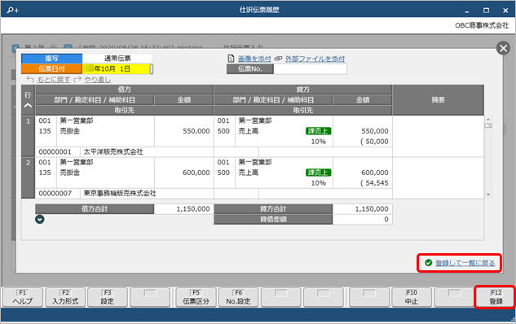Image resolution: width=516 pixels, height=324 pixels.
Task: Click the attach image document icon
Action: tap(231, 59)
